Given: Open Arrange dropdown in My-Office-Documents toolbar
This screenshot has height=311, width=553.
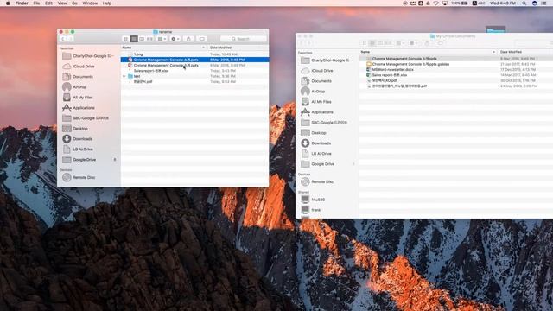Looking at the screenshot, I should [x=400, y=43].
